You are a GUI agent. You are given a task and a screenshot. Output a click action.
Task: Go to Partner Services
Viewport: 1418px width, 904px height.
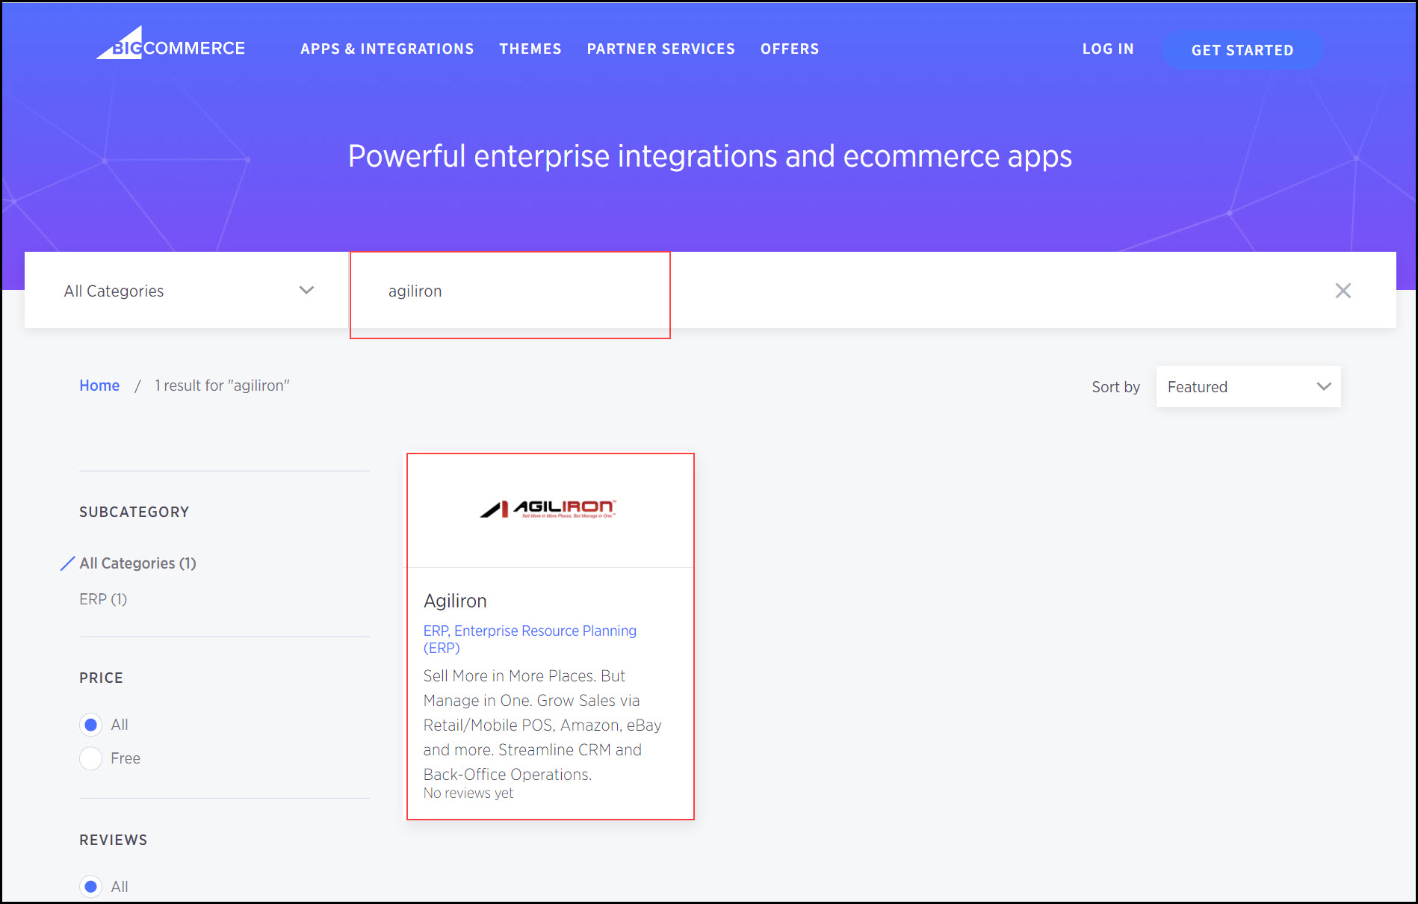pyautogui.click(x=661, y=49)
